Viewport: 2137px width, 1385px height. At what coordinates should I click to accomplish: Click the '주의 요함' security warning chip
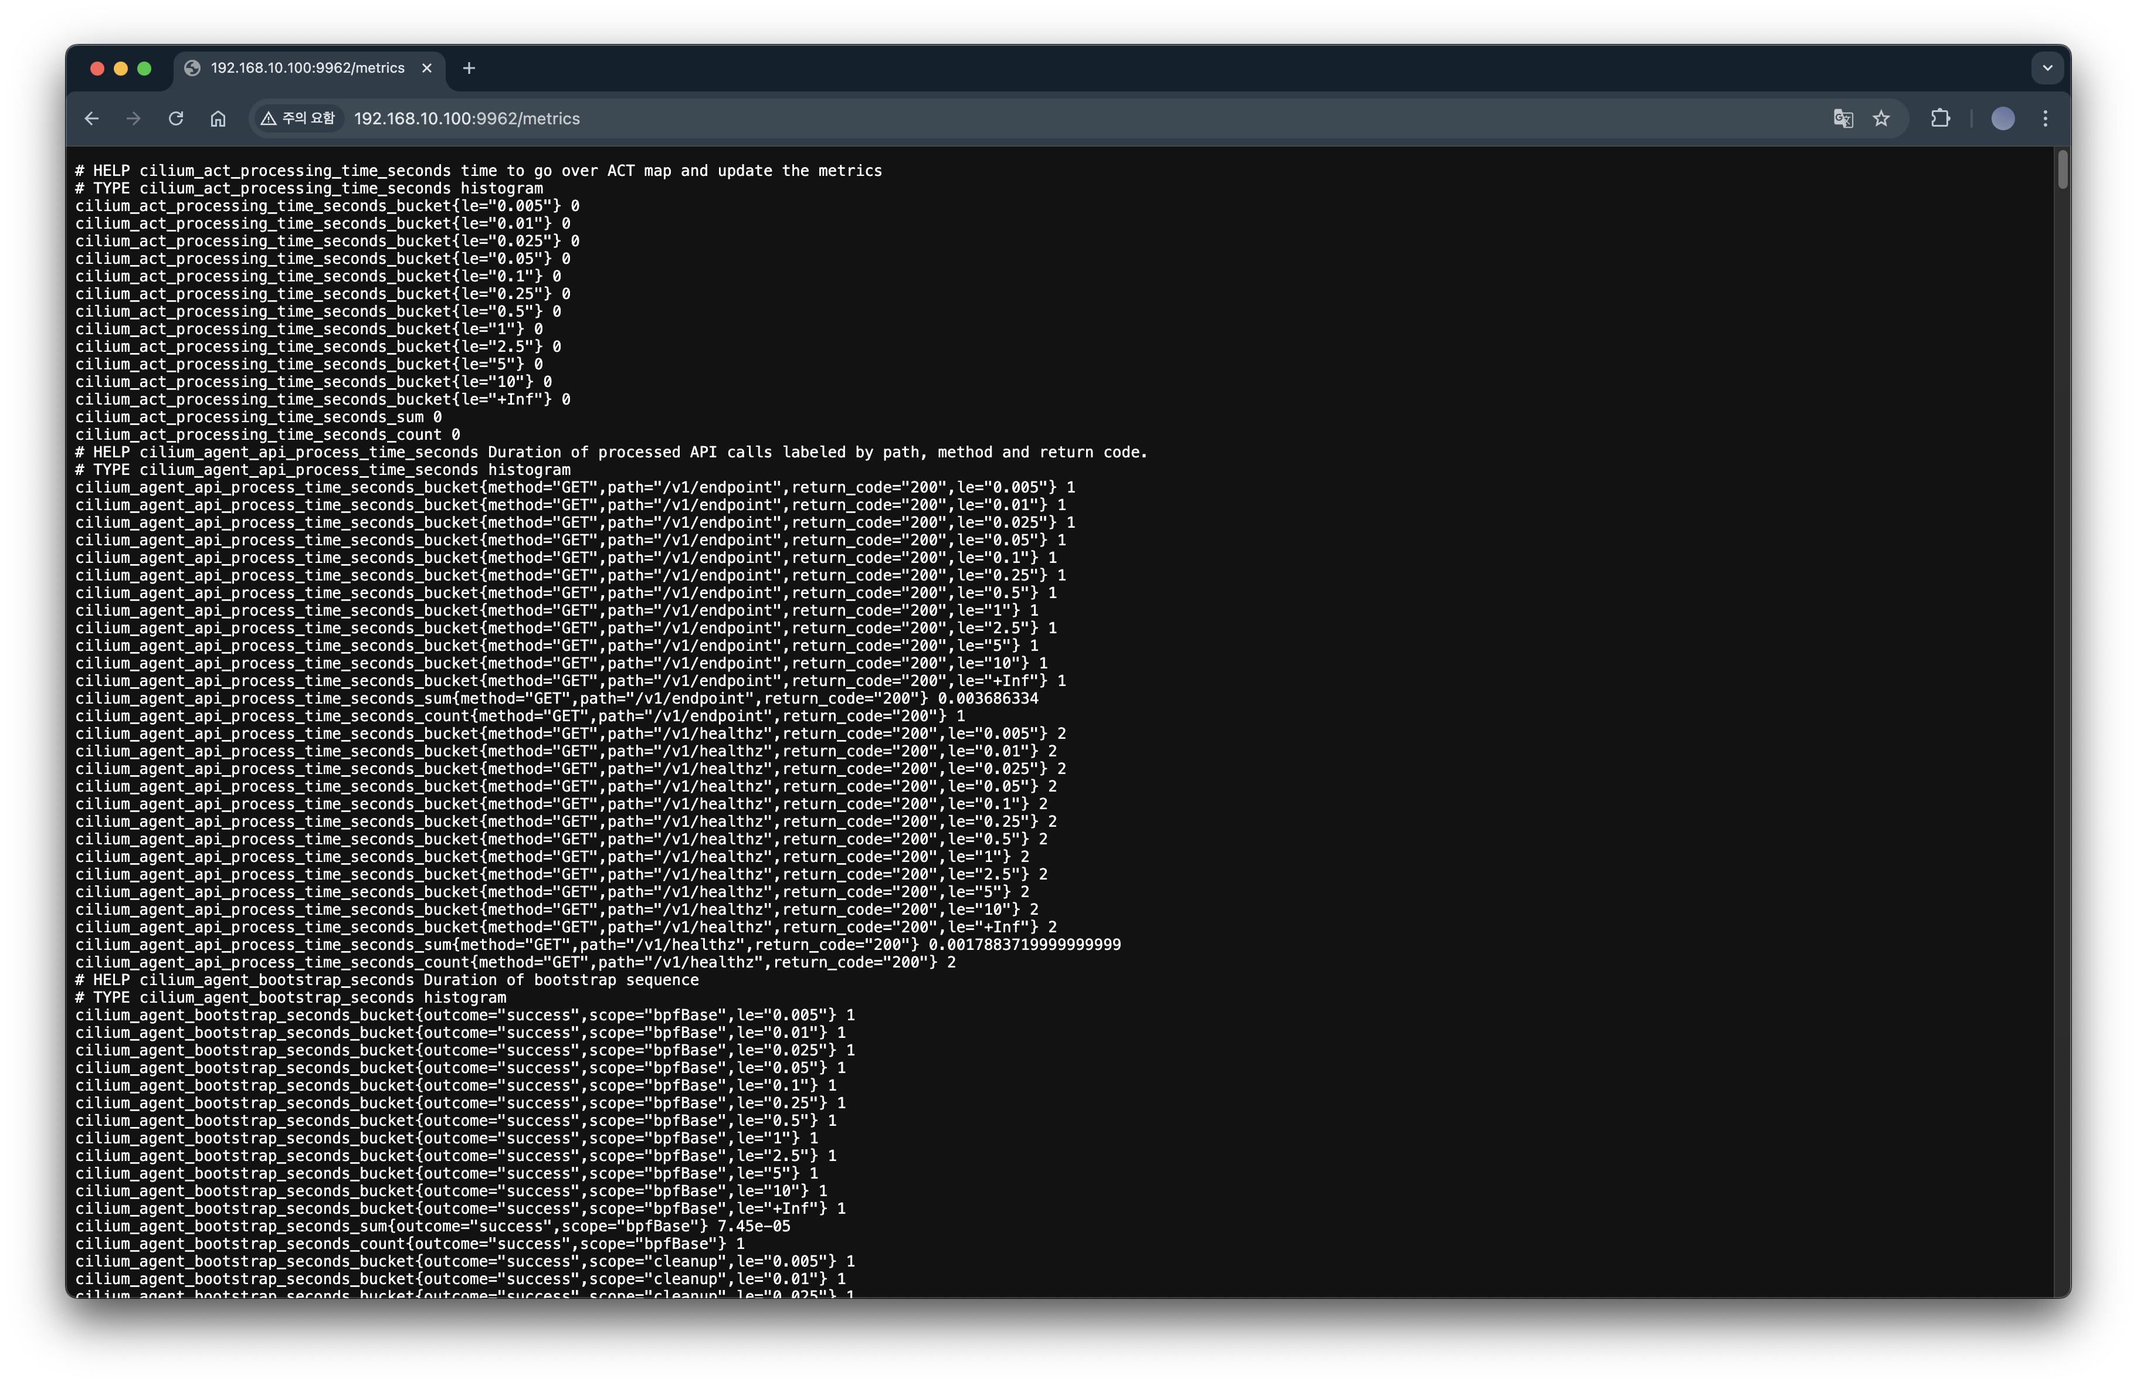click(298, 118)
